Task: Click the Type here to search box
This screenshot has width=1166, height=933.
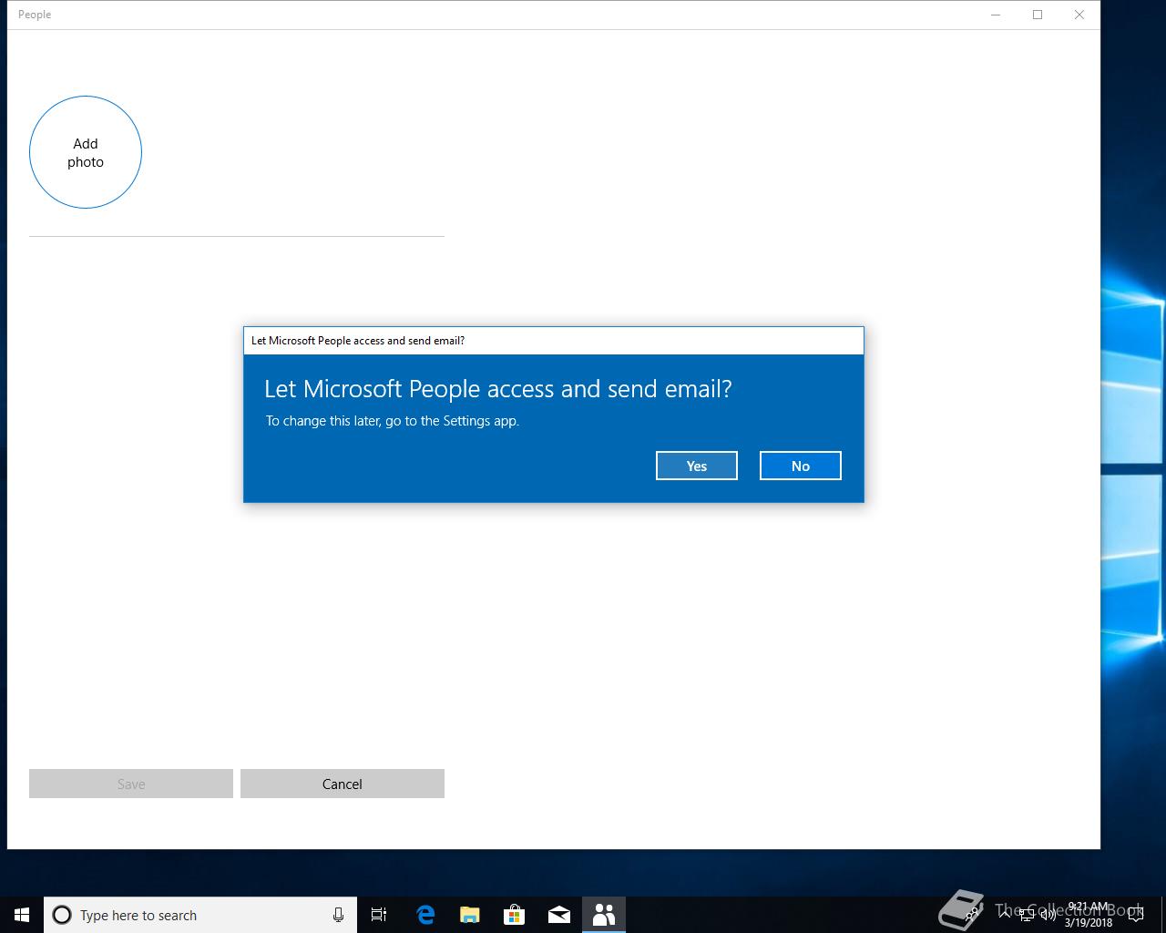Action: pyautogui.click(x=200, y=915)
